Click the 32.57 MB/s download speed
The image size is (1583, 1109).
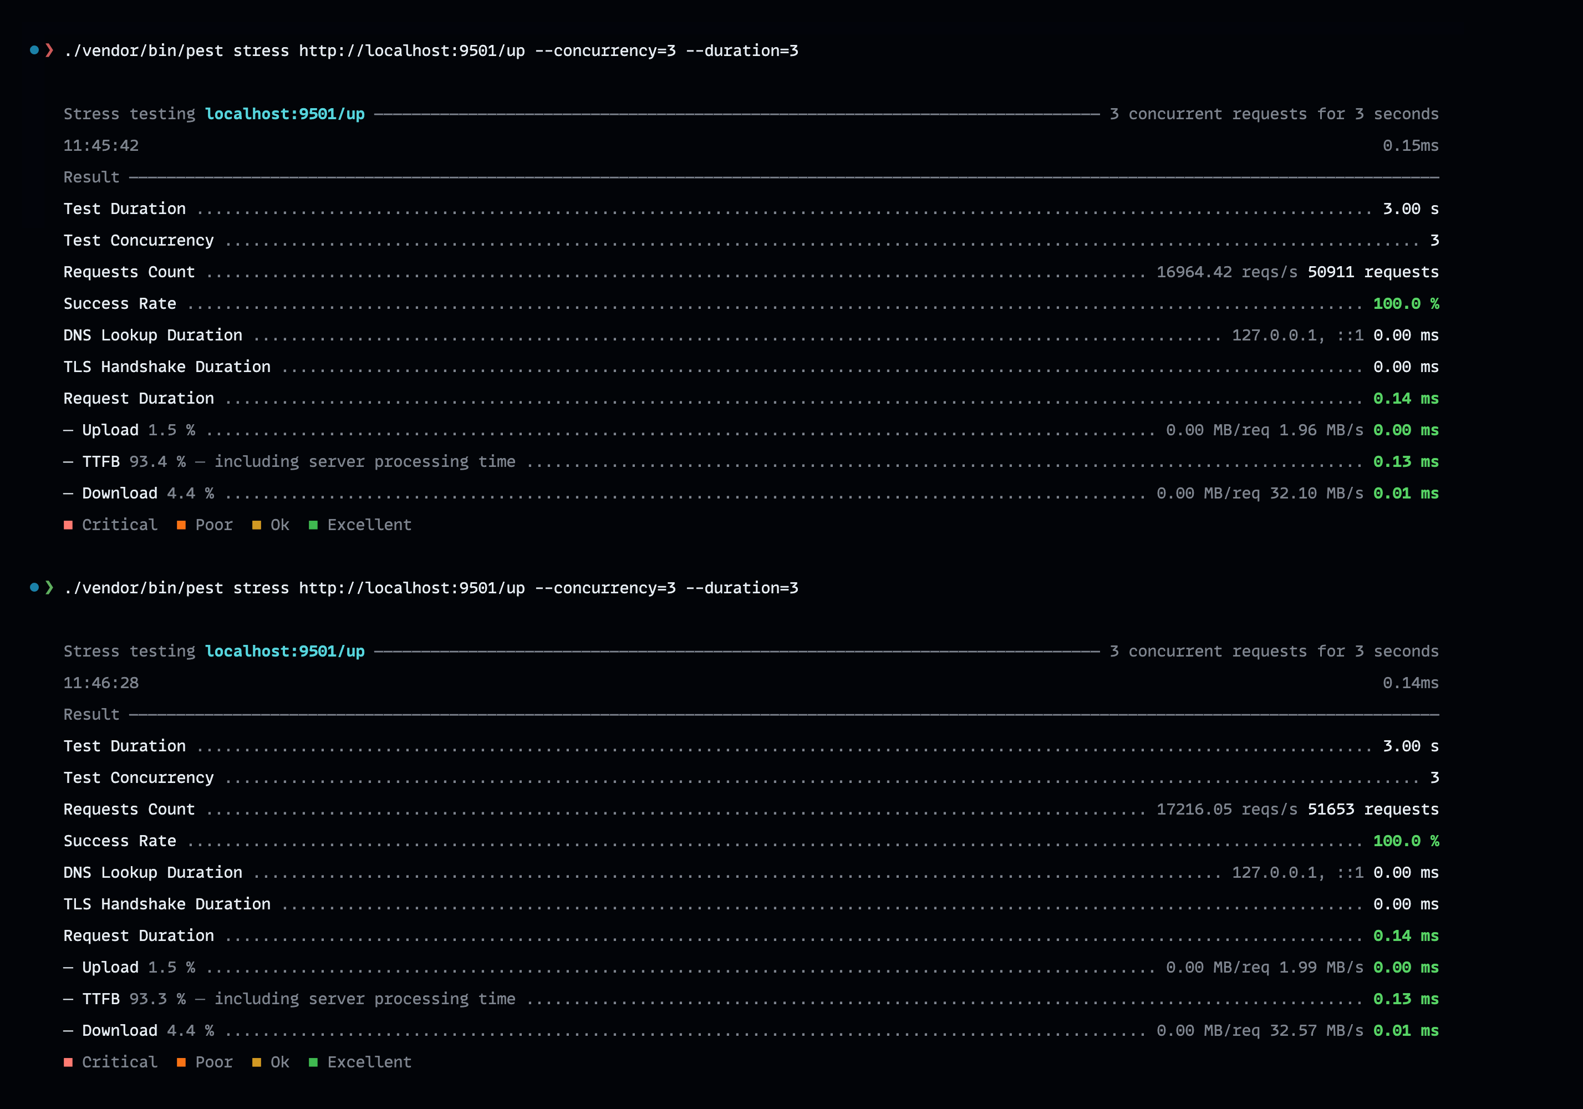pyautogui.click(x=1316, y=1031)
